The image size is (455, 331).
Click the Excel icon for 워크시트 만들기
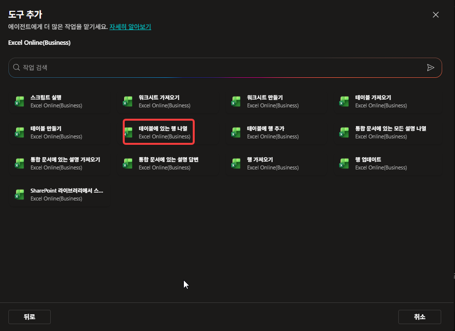pyautogui.click(x=236, y=101)
